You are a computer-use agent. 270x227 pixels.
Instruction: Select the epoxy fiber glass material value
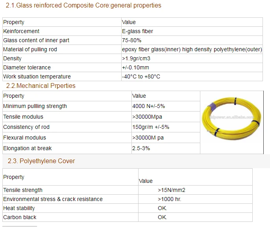192,49
